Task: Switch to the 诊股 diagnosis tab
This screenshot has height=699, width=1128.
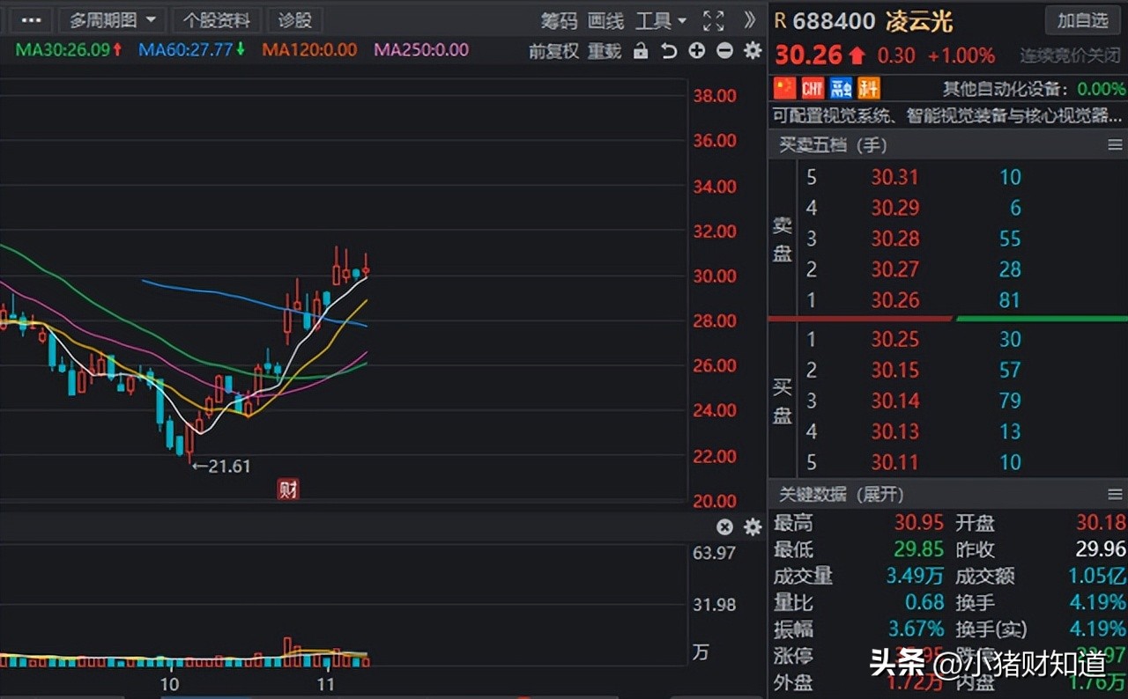Action: pos(294,19)
